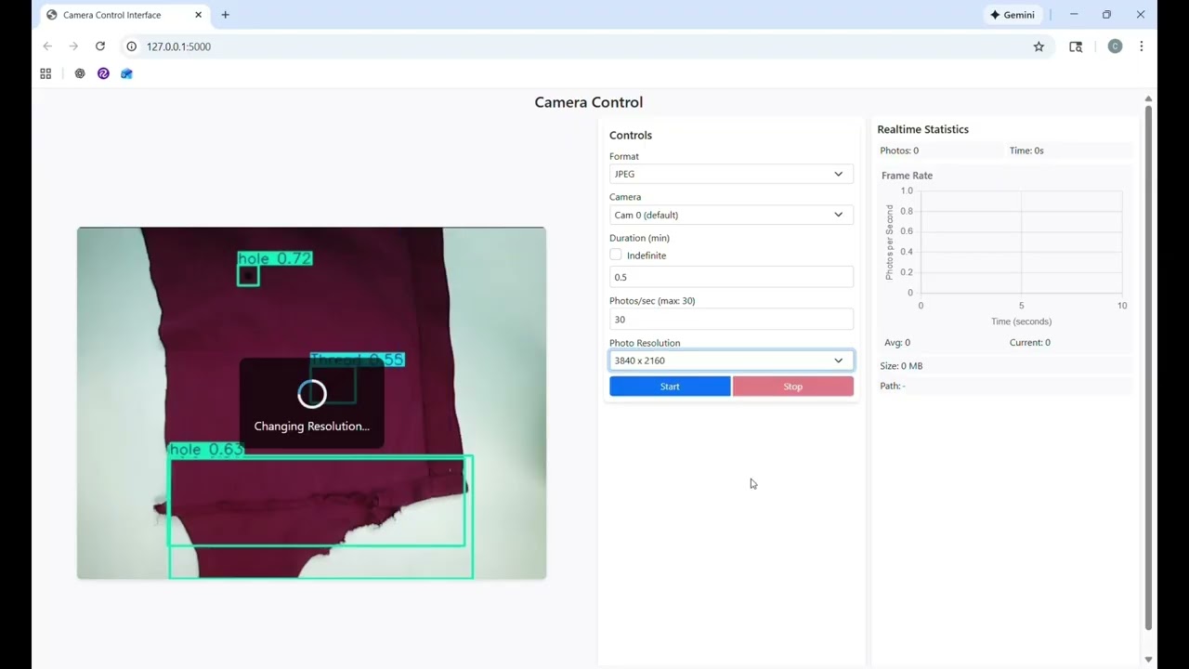Viewport: 1189px width, 669px height.
Task: Open the ChatGPT bookmark icon
Action: click(80, 73)
